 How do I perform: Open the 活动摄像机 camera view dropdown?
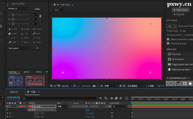point(135,86)
